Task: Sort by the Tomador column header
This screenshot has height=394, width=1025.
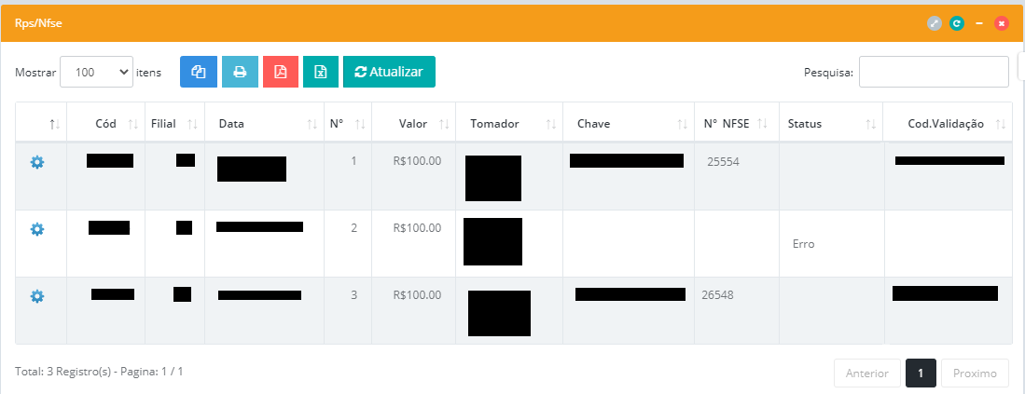Action: (x=494, y=124)
